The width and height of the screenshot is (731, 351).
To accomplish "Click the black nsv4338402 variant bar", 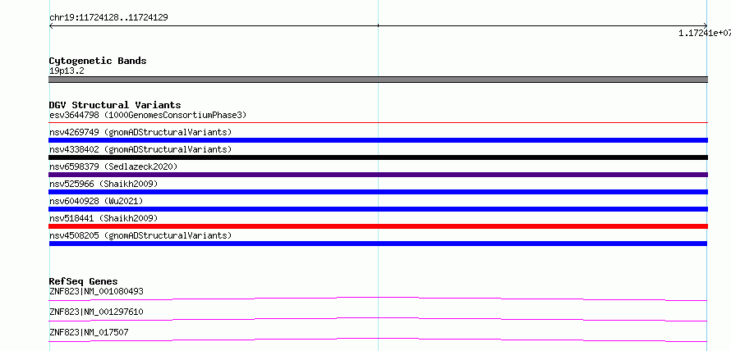I will tap(378, 157).
